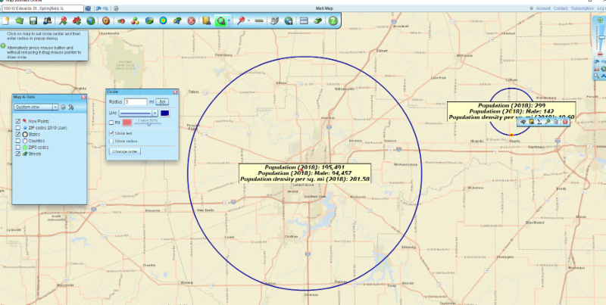Open the Subscription link

583,8
